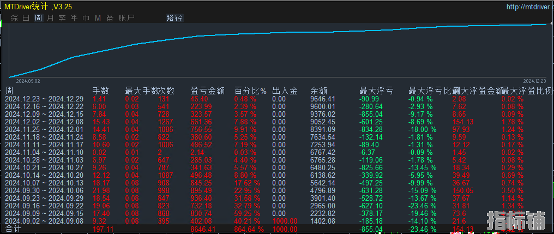Open the 备 tab

[110, 18]
